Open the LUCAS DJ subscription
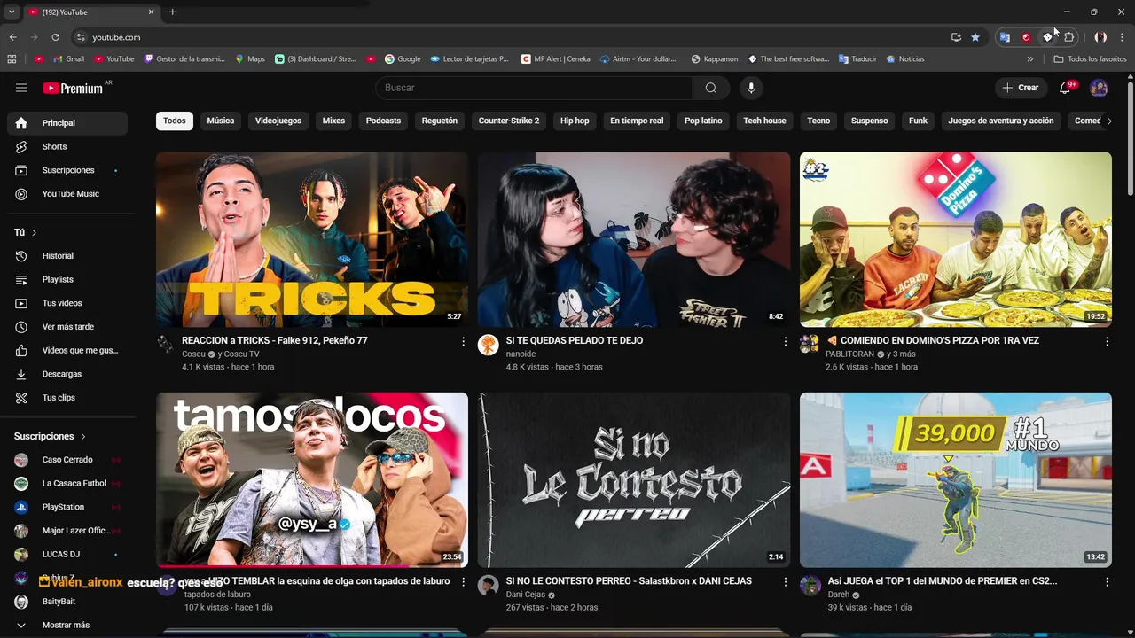Screen dimensions: 1135x638 click(67, 555)
